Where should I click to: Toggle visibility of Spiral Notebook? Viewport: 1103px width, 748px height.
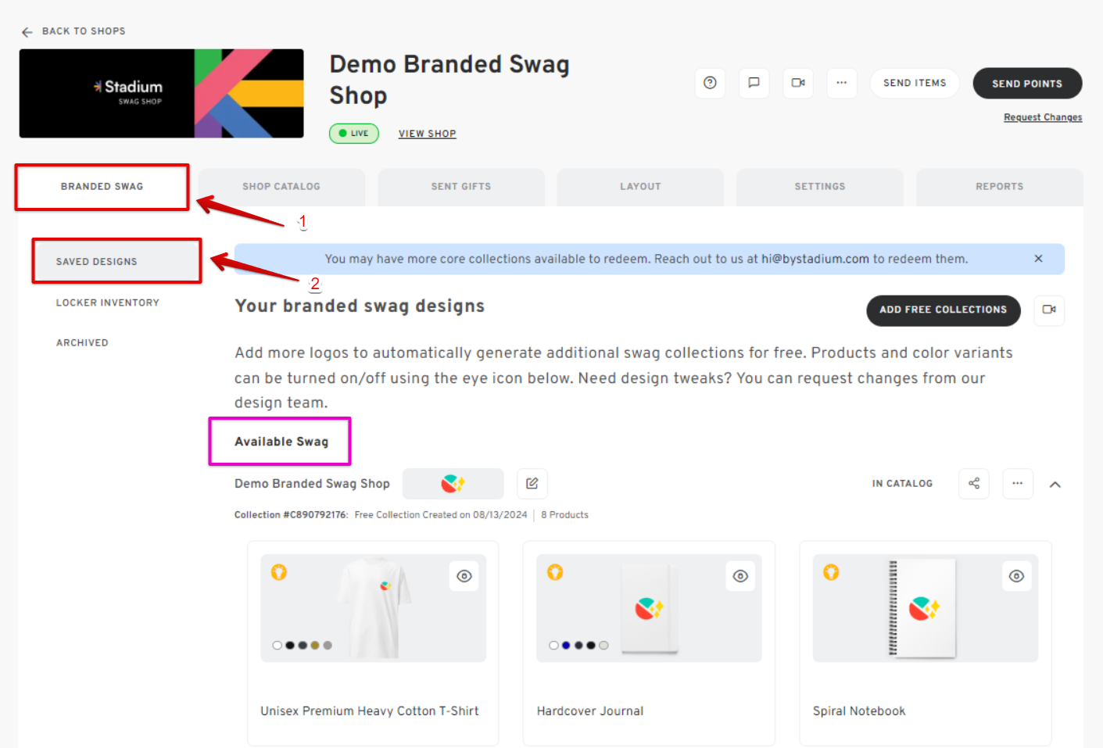click(x=1016, y=576)
